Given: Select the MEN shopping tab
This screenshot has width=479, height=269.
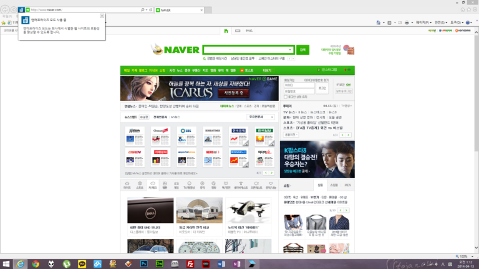Looking at the screenshot, I should [x=347, y=185].
